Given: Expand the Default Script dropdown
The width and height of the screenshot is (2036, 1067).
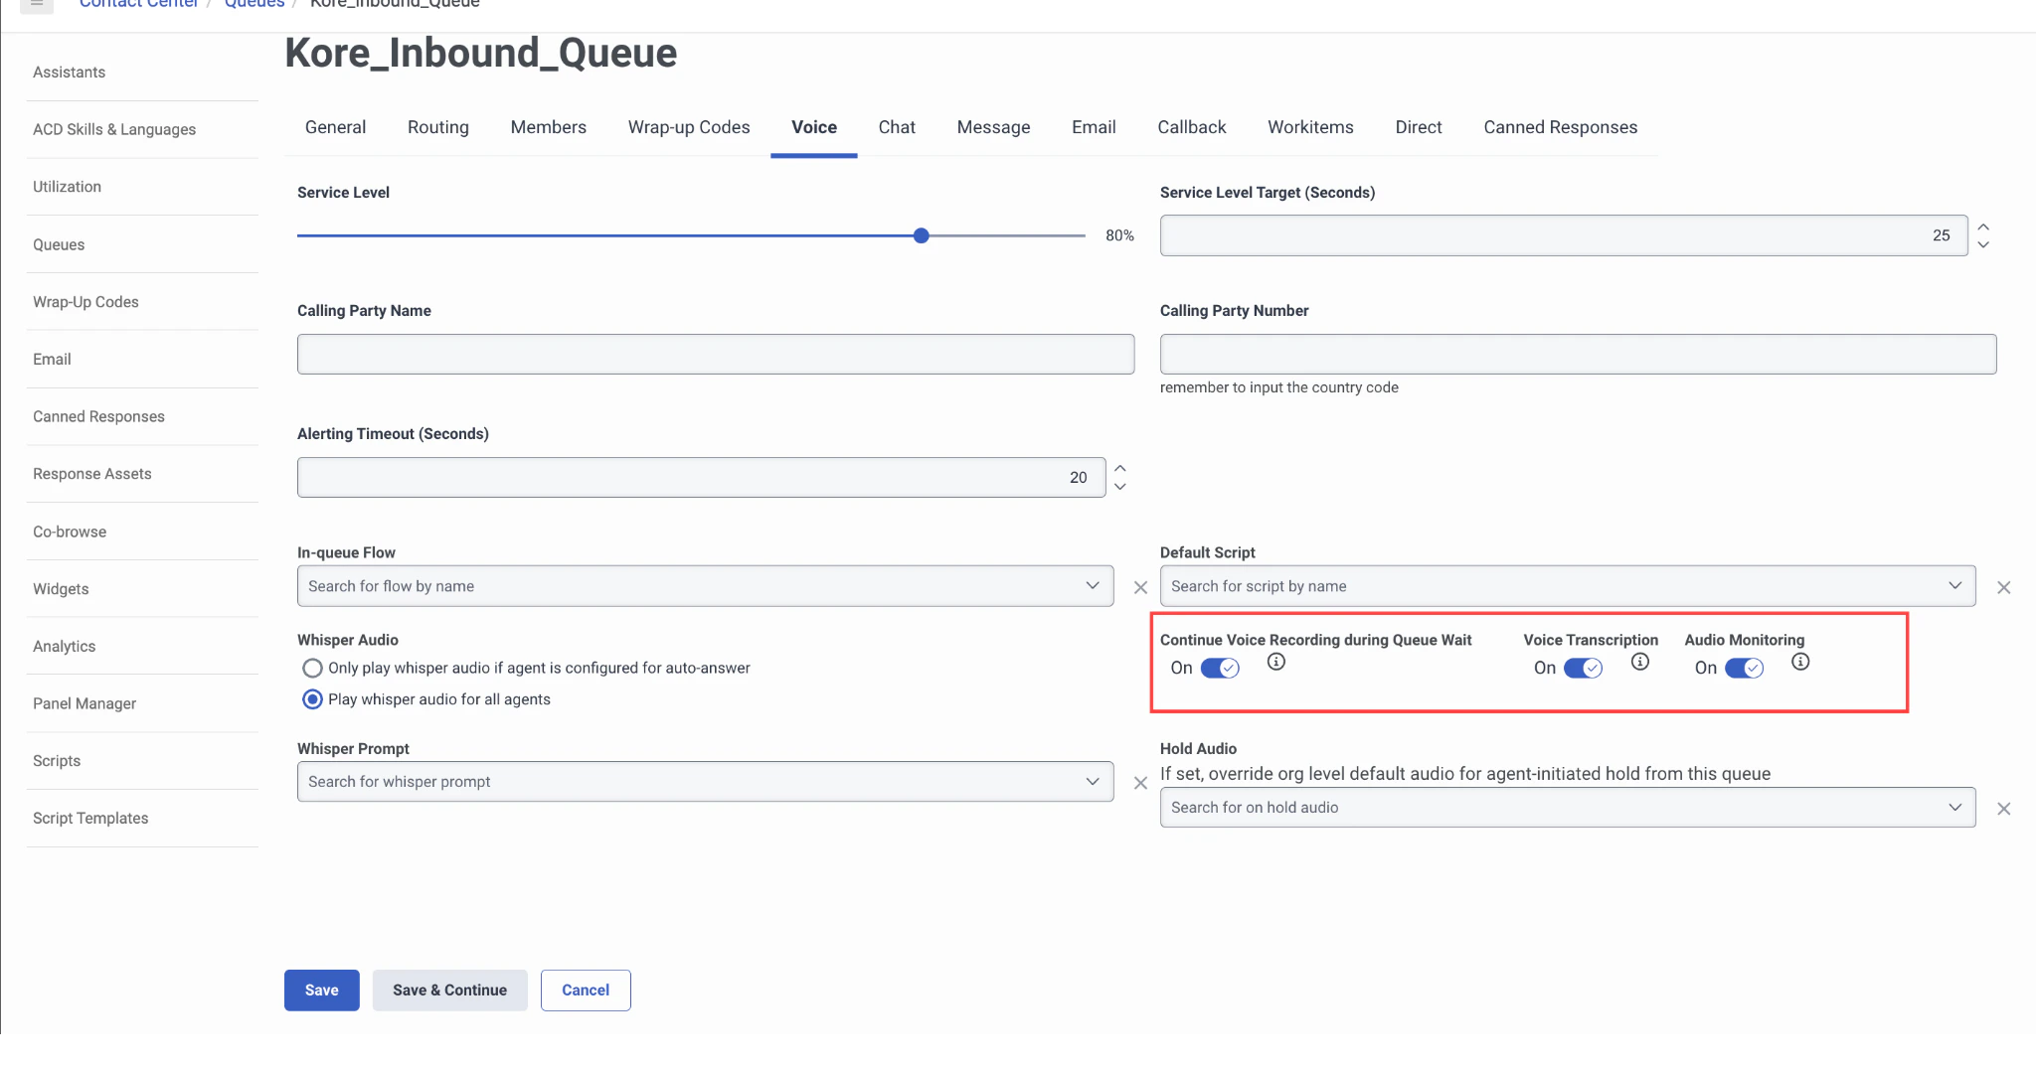Looking at the screenshot, I should click(1568, 586).
